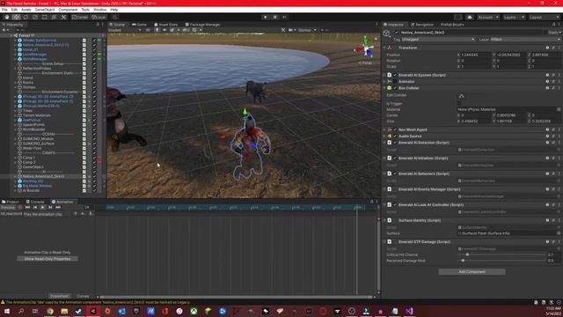Open the Layers dropdown
This screenshot has height=317, width=563.
click(x=514, y=17)
